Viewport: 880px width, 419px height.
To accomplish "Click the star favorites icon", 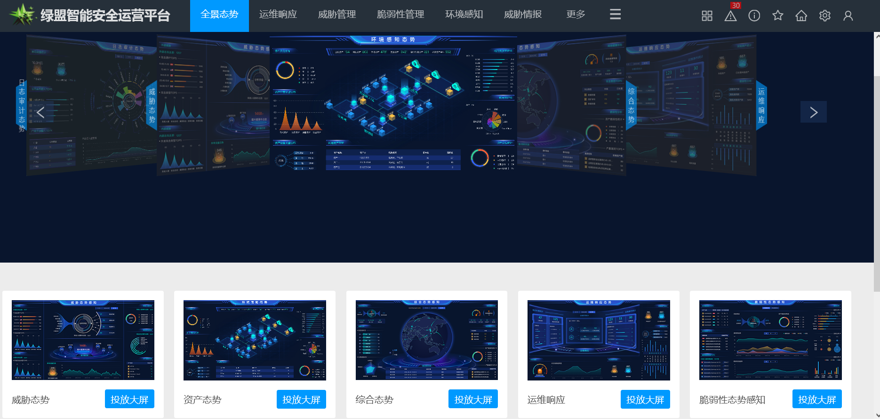I will point(777,16).
